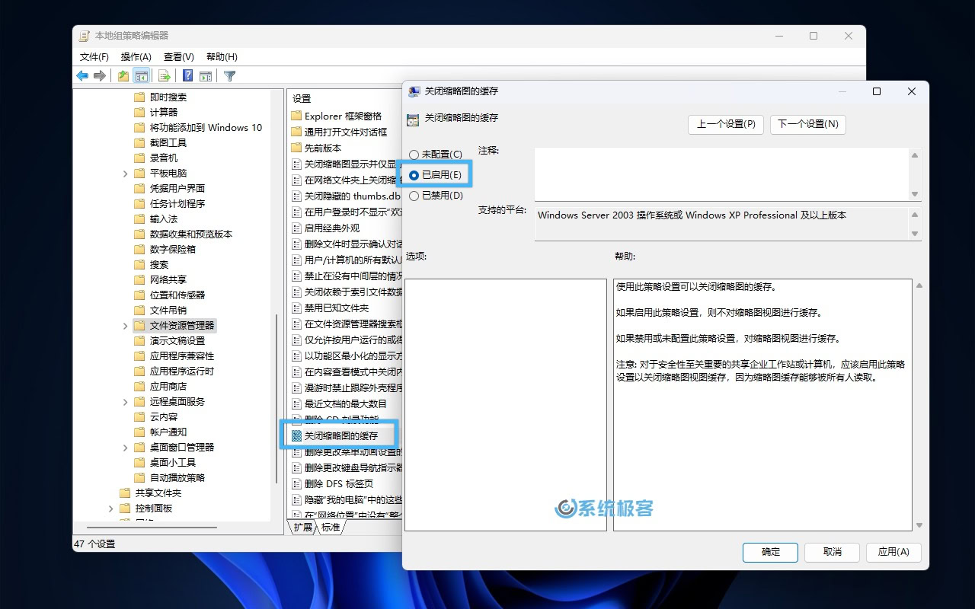The image size is (975, 609).
Task: Click the Back arrow toolbar icon
Action: 82,75
